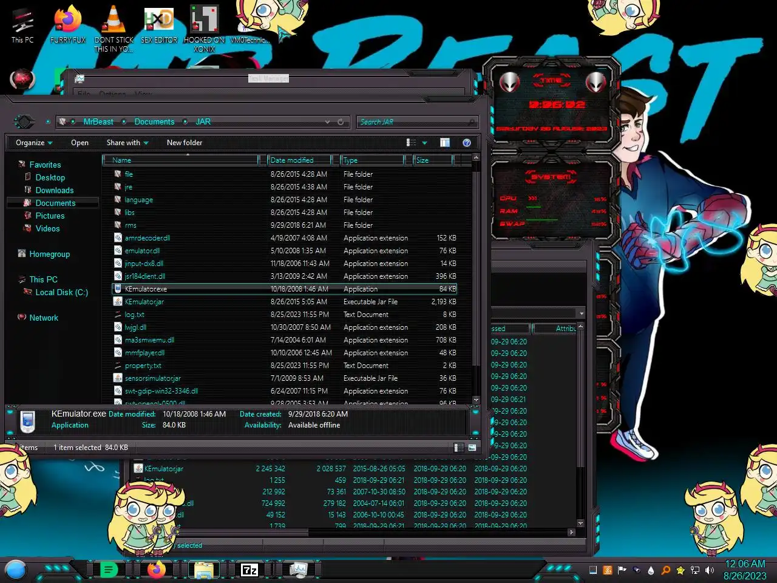Select the amrdecoder.dll file icon
777x583 pixels.
[x=118, y=237]
